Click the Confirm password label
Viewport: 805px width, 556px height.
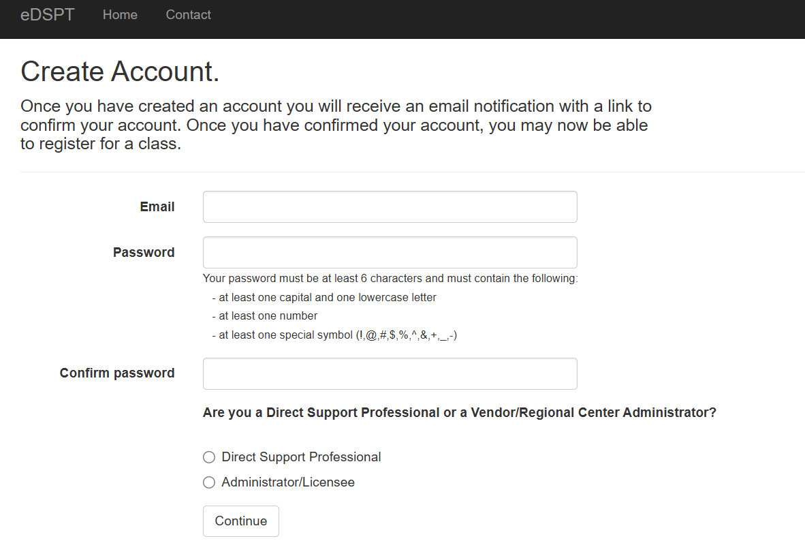[x=117, y=373]
